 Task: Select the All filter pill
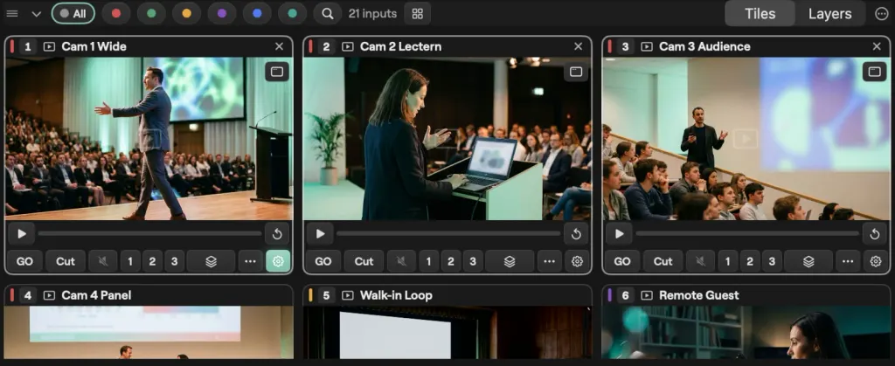tap(73, 13)
